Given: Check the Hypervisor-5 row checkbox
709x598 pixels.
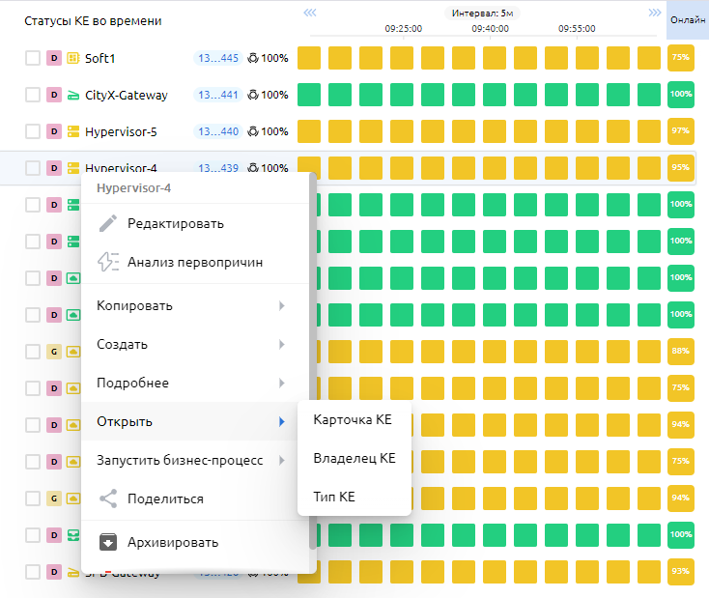Looking at the screenshot, I should pos(33,131).
